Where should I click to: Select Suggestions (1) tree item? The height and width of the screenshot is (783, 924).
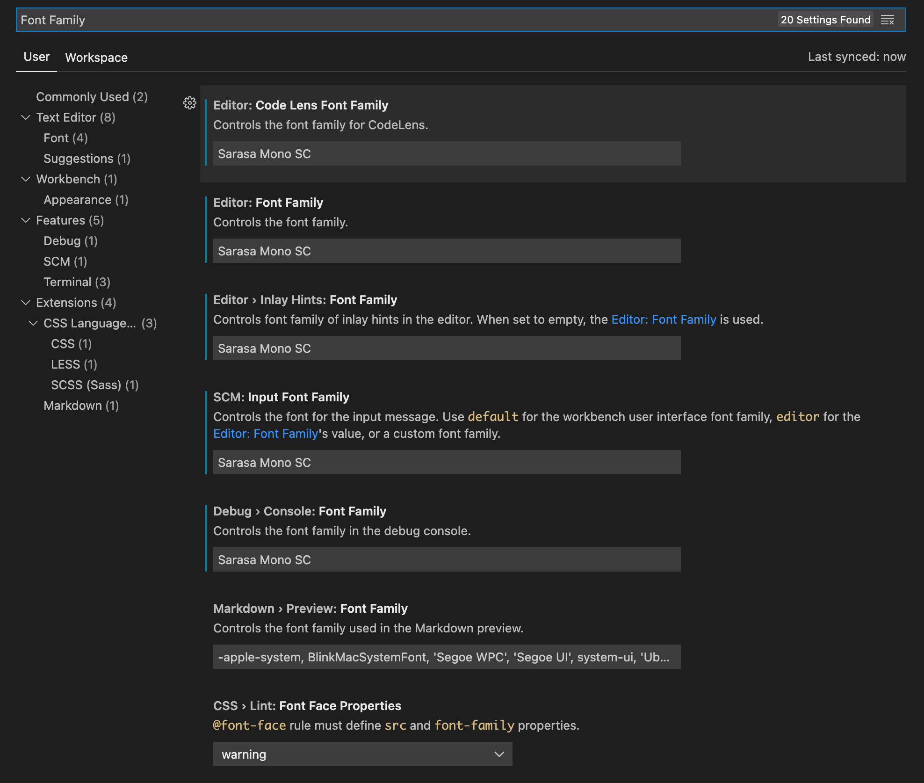click(87, 159)
